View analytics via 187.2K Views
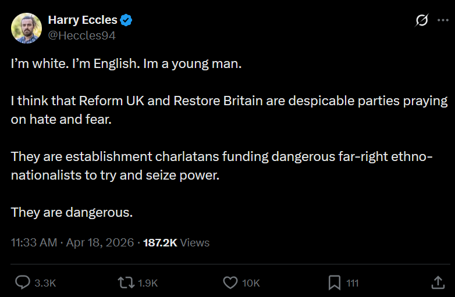The image size is (455, 297). pos(176,242)
